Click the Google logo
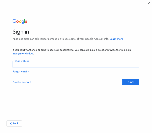The image size is (152, 133). (20, 21)
